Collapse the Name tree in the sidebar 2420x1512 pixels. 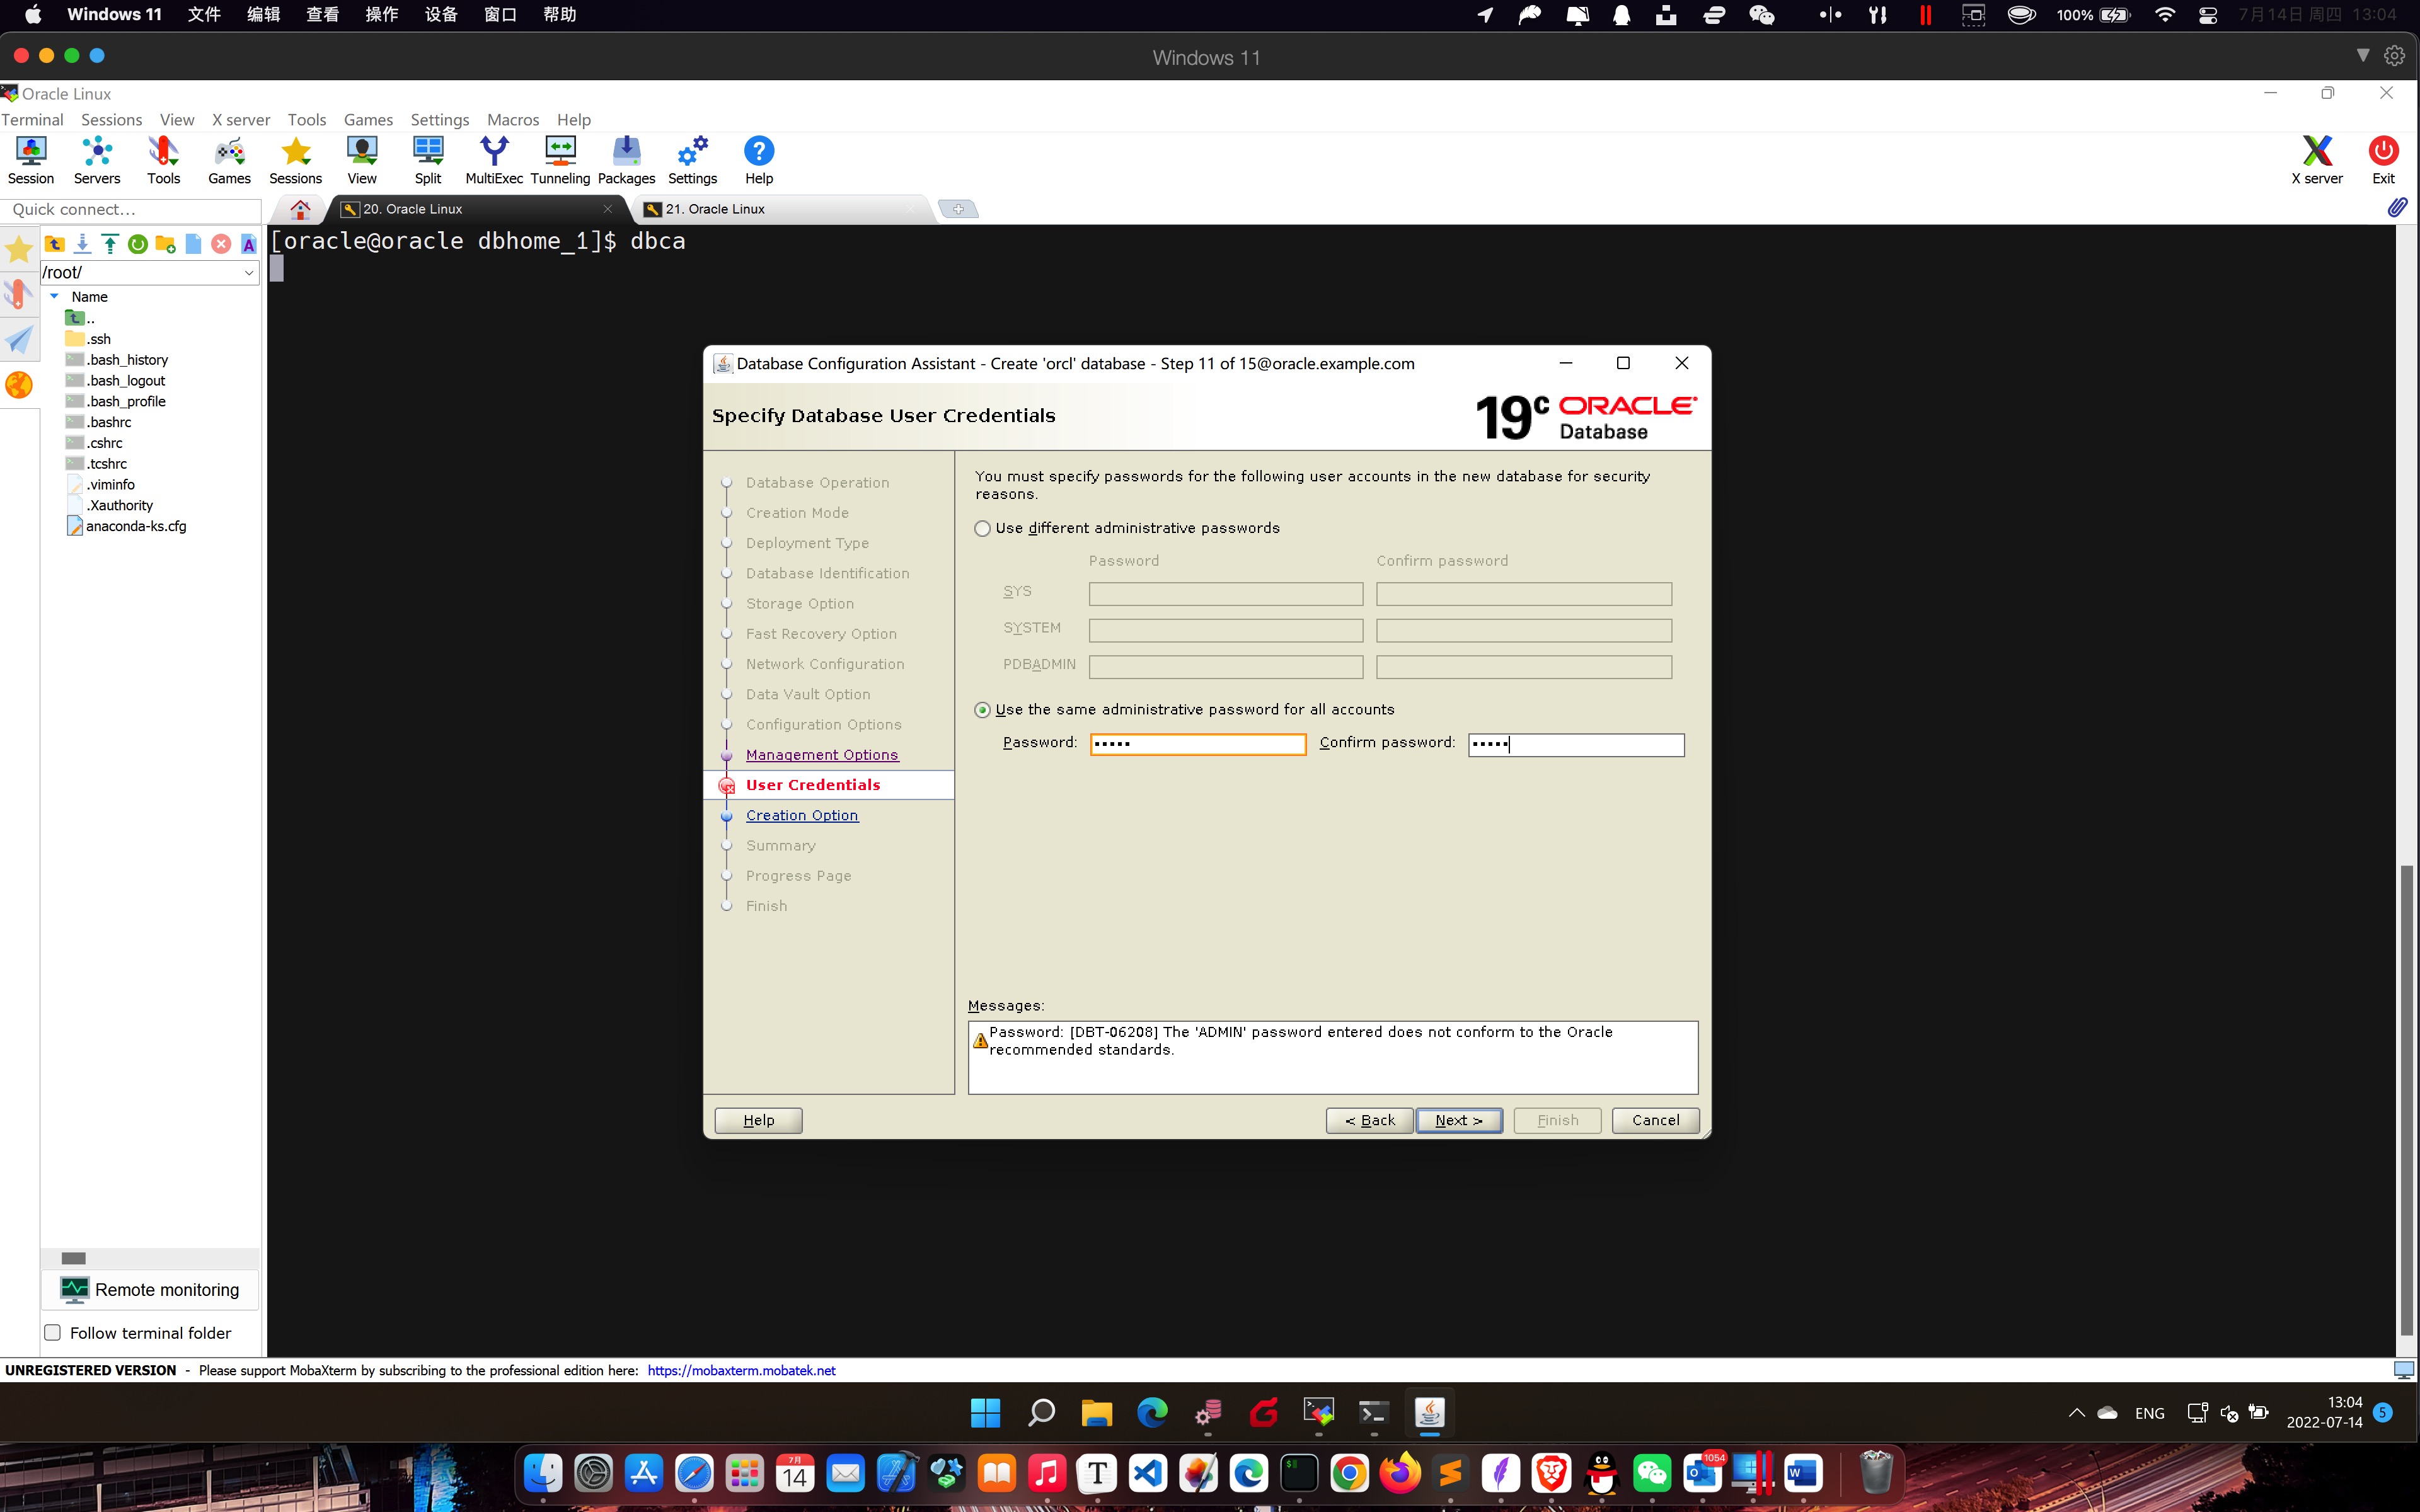55,296
